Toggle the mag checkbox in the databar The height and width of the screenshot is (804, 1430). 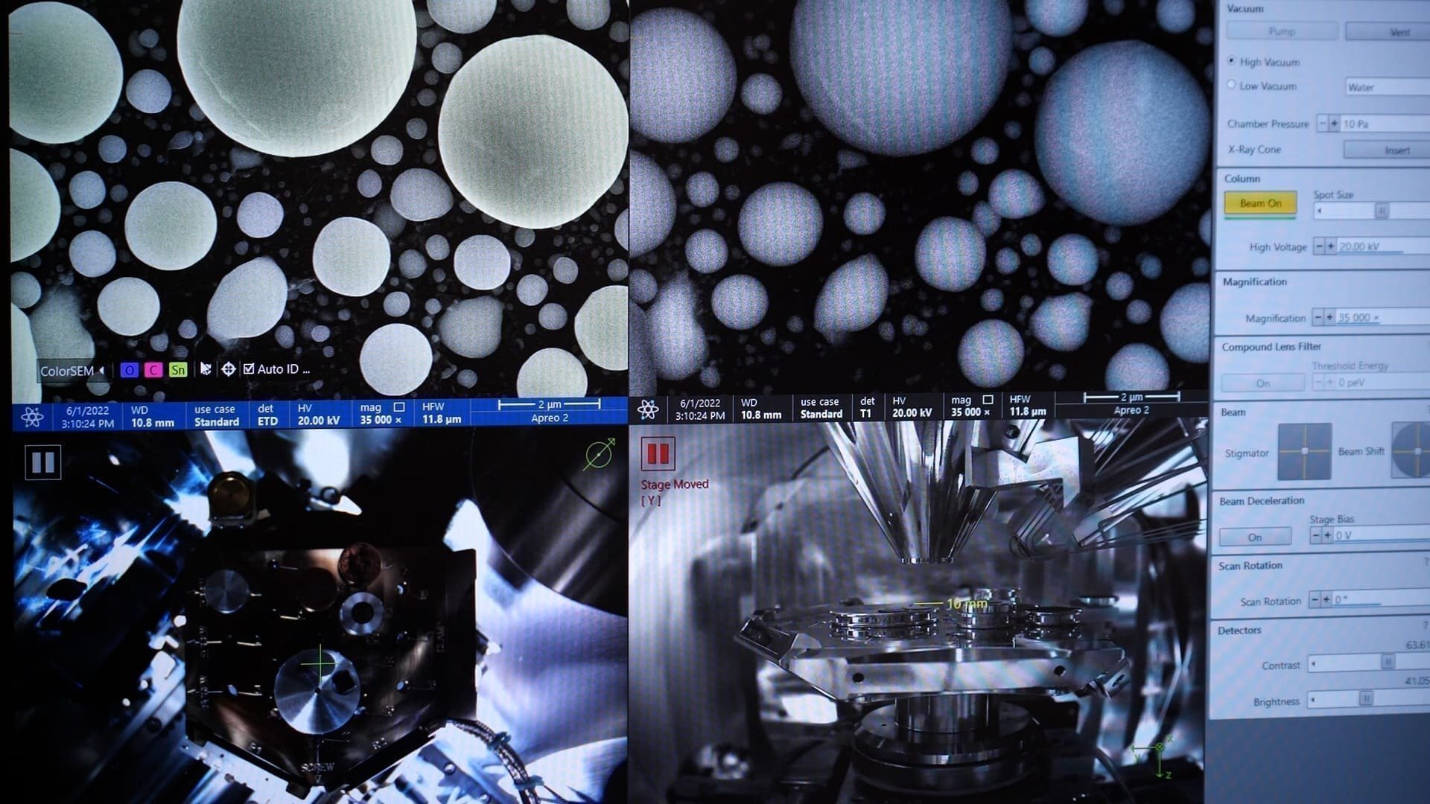click(398, 407)
